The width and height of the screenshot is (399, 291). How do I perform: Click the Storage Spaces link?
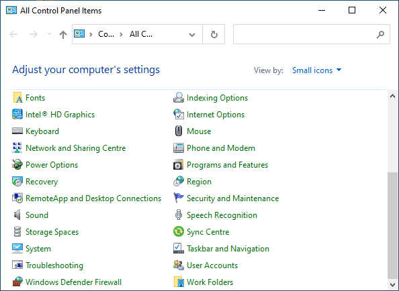pos(52,232)
